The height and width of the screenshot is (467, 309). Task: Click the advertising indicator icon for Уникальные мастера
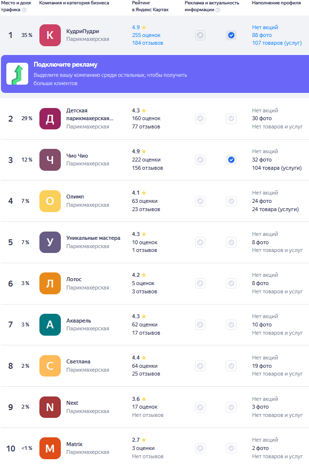click(x=200, y=242)
